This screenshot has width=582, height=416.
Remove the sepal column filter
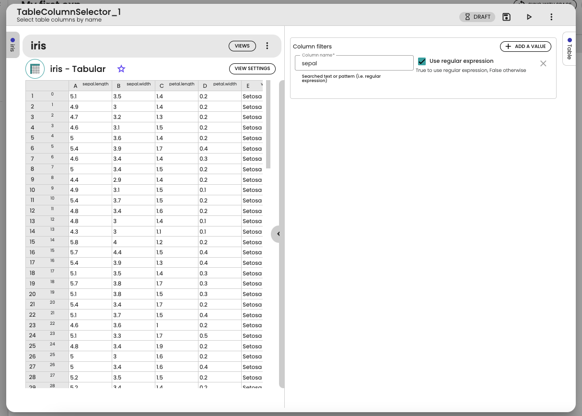(543, 63)
